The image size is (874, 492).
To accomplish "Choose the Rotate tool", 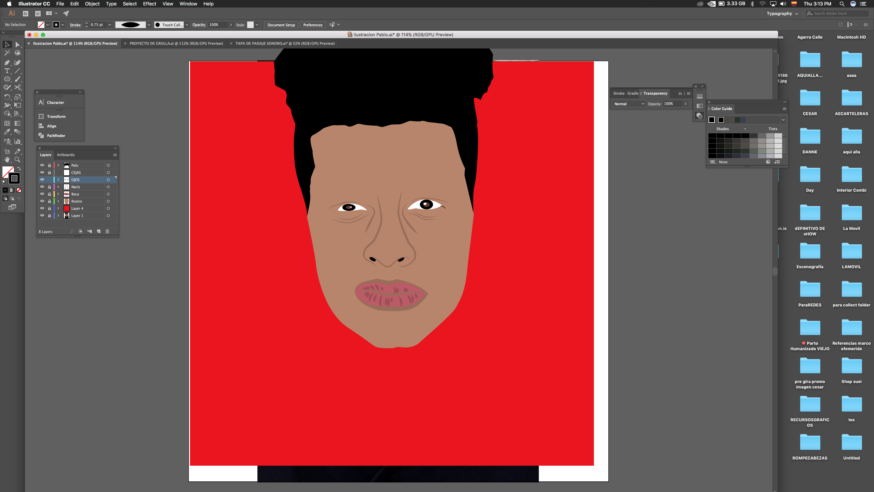I will click(7, 97).
